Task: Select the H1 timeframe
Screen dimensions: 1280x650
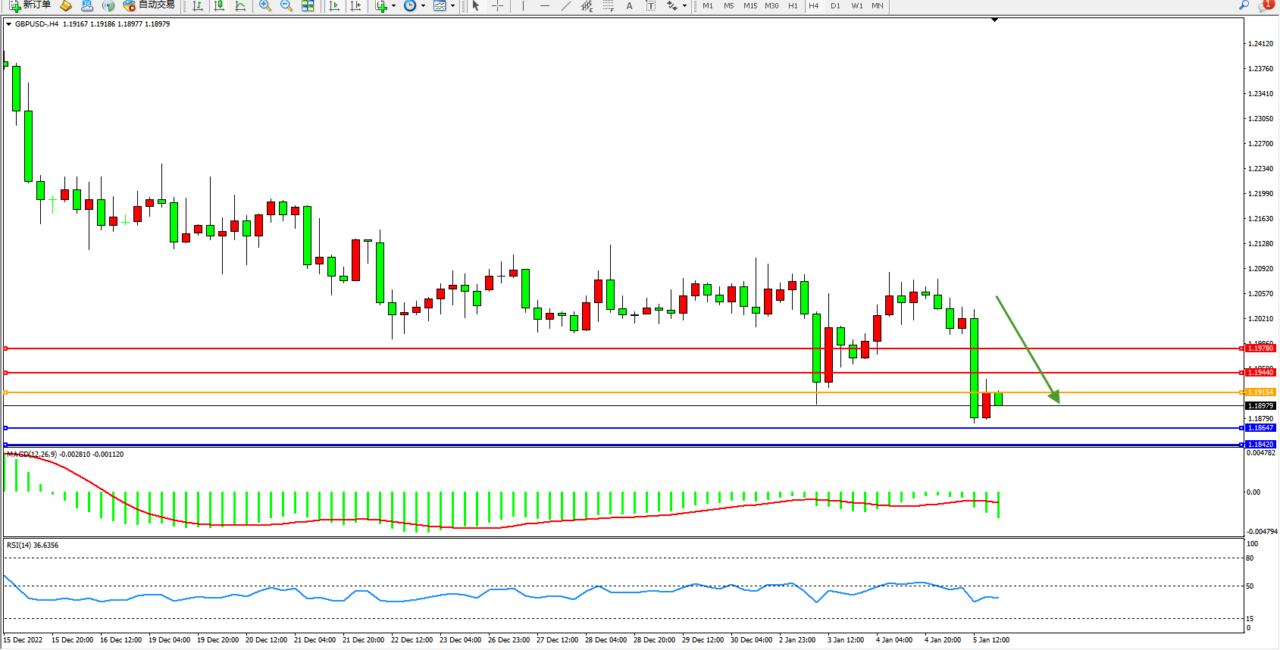Action: click(x=793, y=6)
